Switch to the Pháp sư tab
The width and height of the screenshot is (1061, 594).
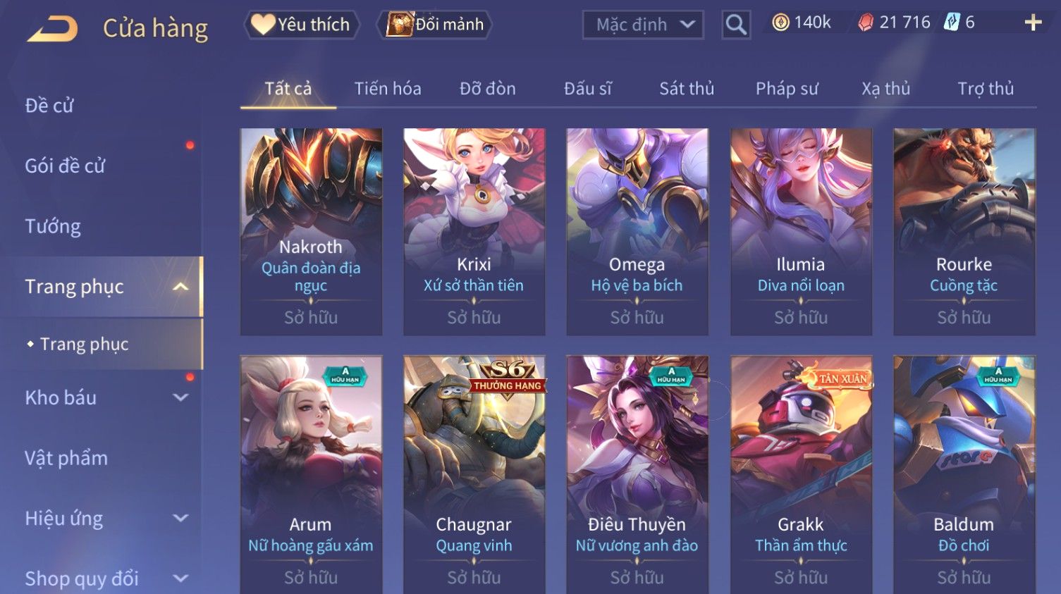787,89
